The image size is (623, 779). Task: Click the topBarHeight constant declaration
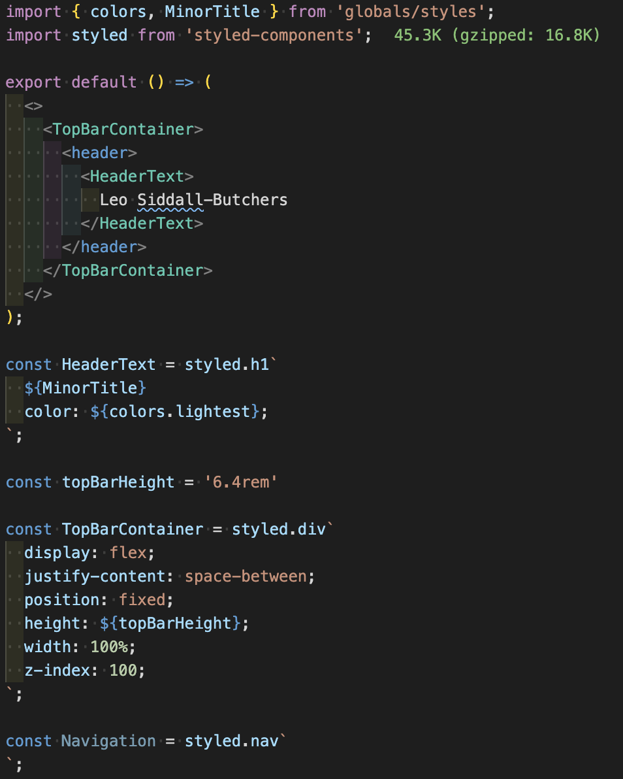coord(118,482)
